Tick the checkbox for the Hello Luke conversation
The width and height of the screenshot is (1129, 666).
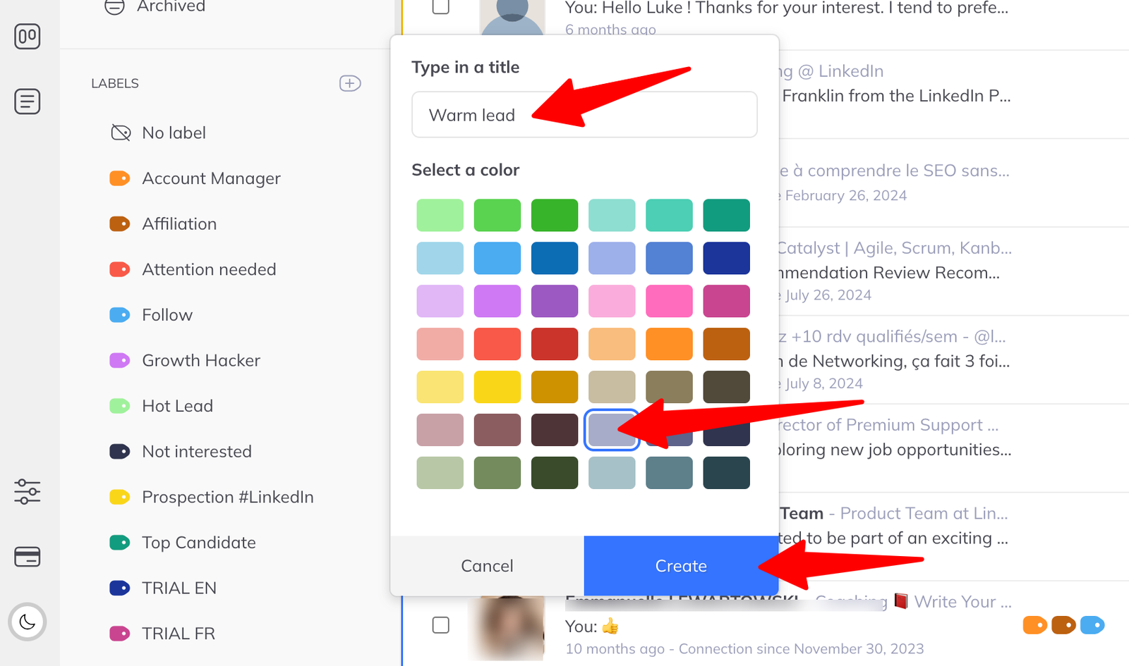tap(441, 6)
